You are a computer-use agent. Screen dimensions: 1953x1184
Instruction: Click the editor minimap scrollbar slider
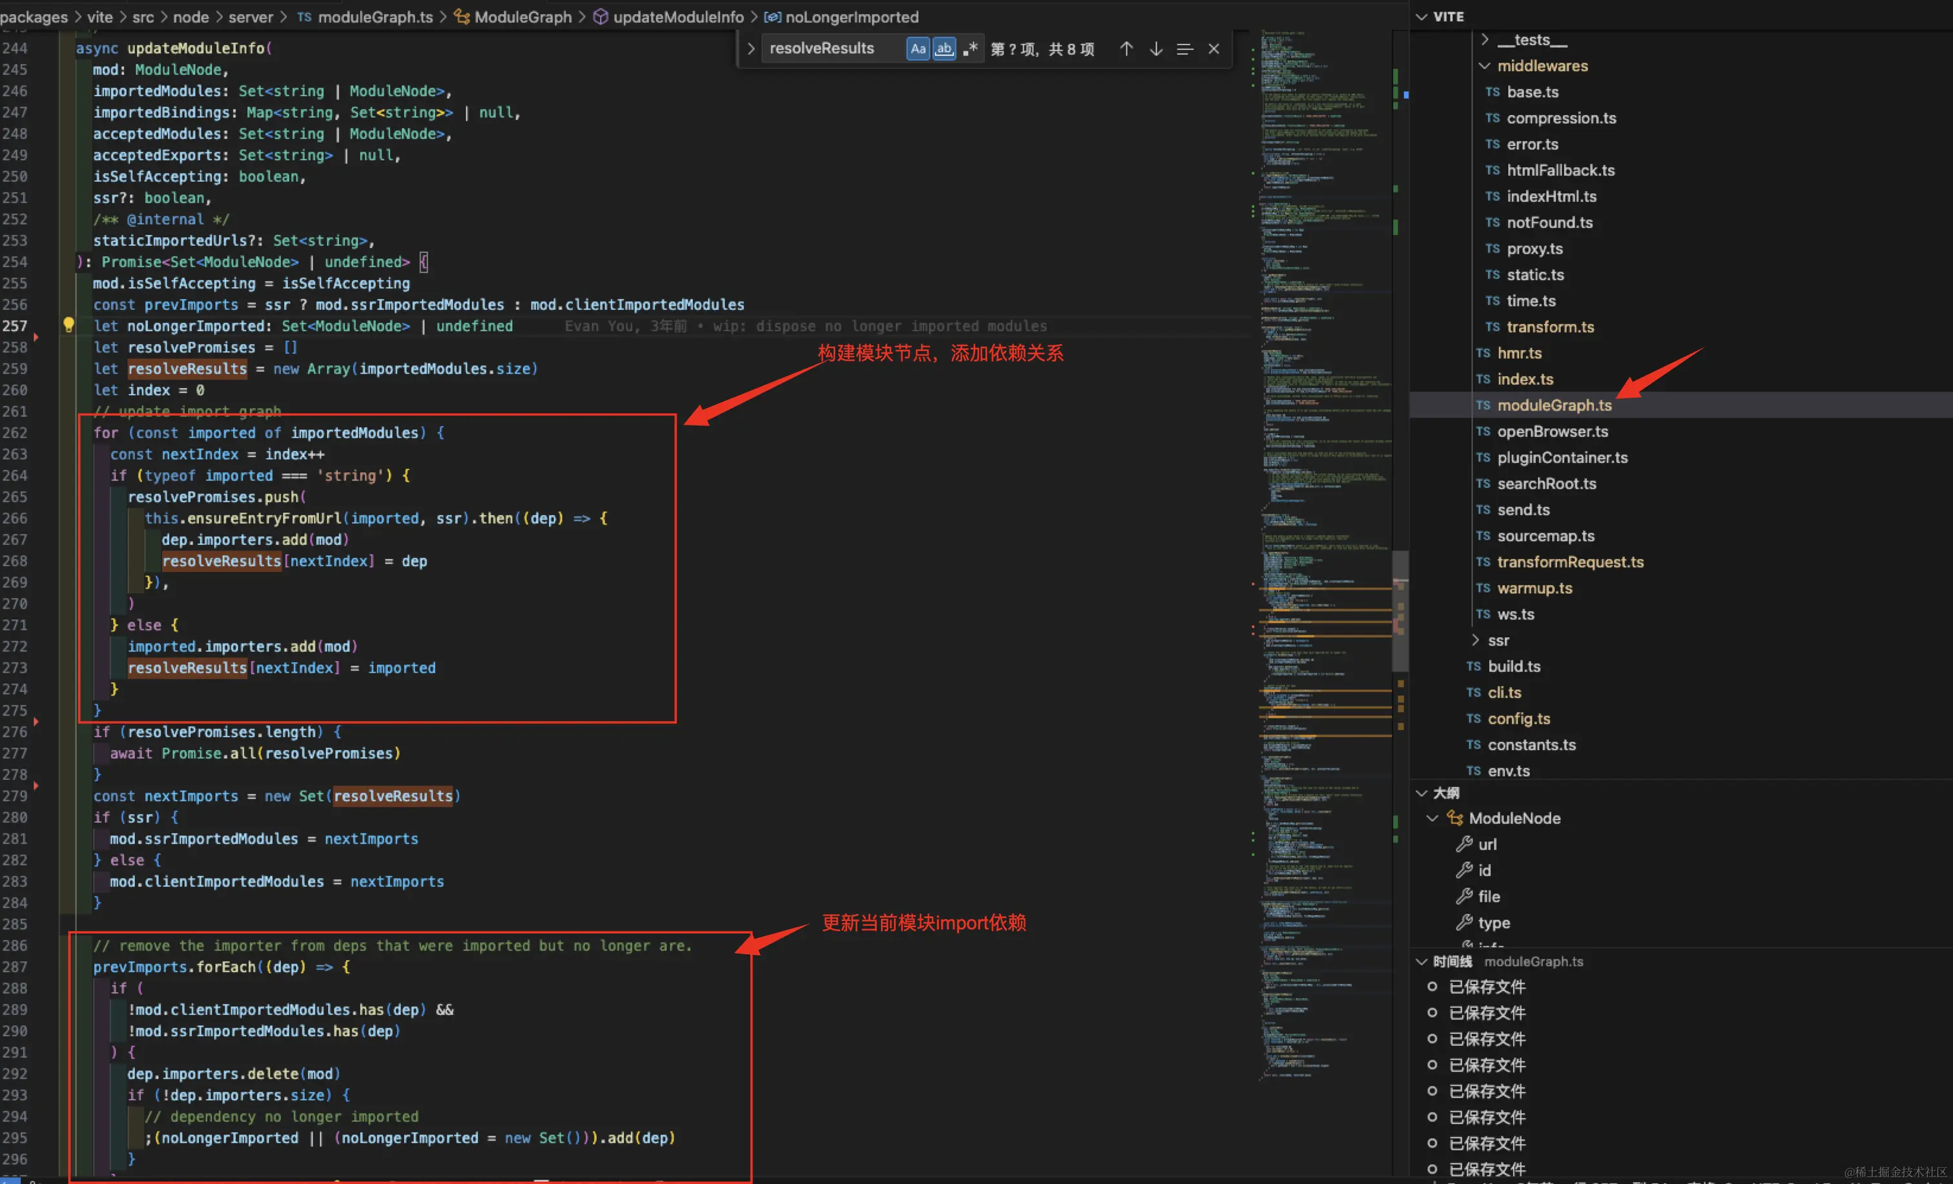1400,610
